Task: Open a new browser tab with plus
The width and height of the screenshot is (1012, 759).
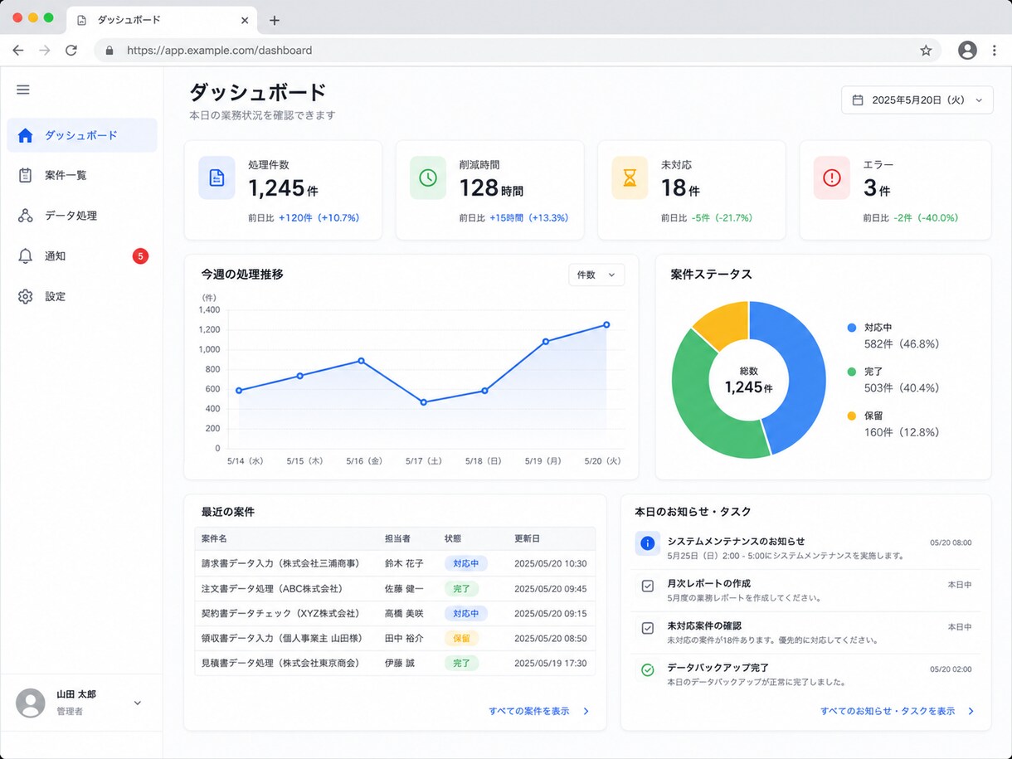Action: click(x=275, y=20)
